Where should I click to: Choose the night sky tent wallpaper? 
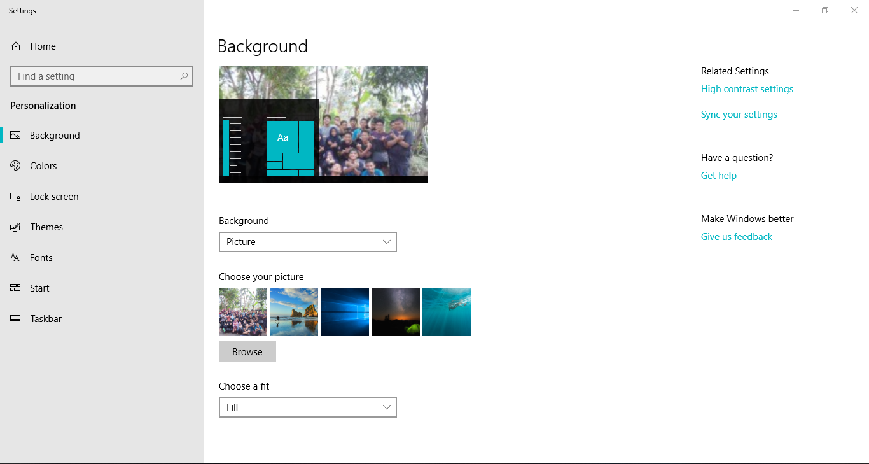point(396,312)
